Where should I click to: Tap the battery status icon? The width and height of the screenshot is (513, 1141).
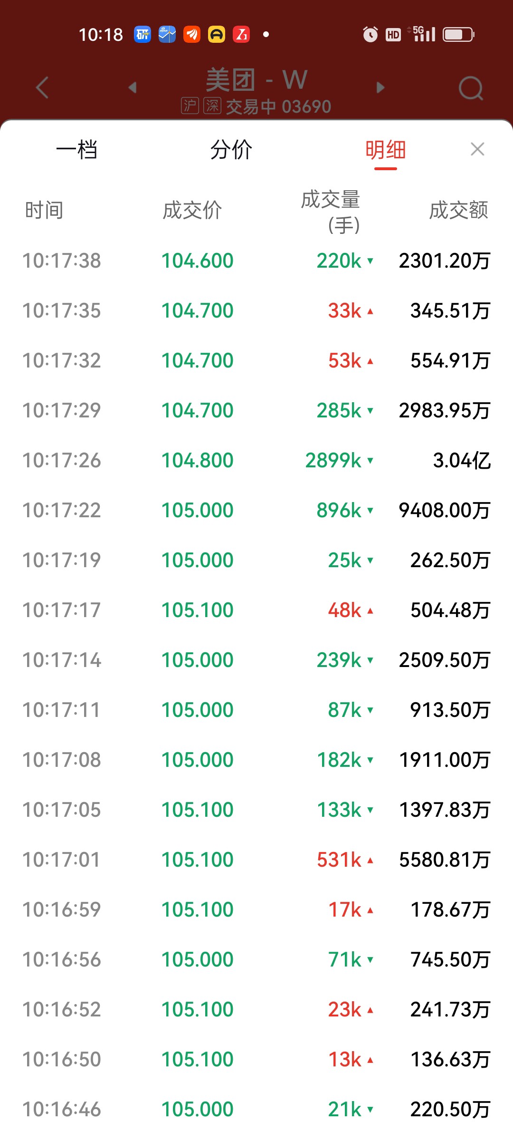(x=458, y=34)
